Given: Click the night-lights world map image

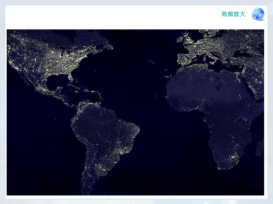Looking at the screenshot, I should point(135,112).
